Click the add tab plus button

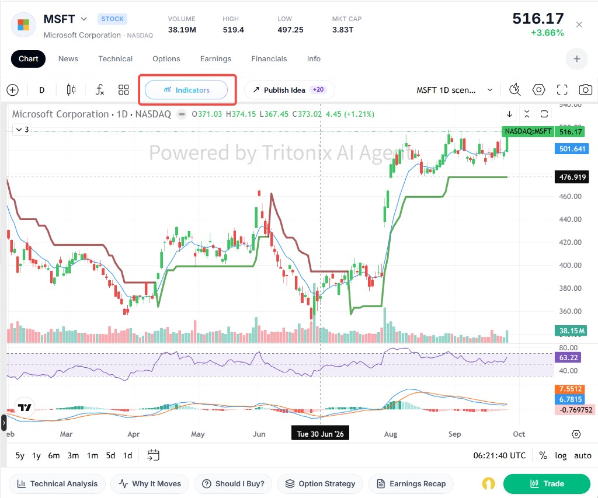point(576,59)
